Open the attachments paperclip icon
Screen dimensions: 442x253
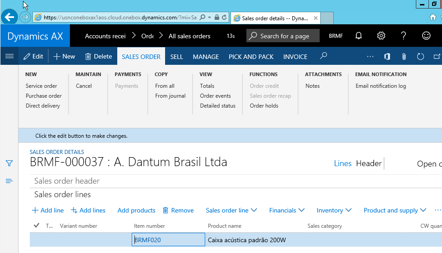pyautogui.click(x=404, y=57)
